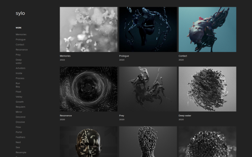Open Sea in the sidebar
The image size is (252, 157).
pyautogui.click(x=18, y=147)
